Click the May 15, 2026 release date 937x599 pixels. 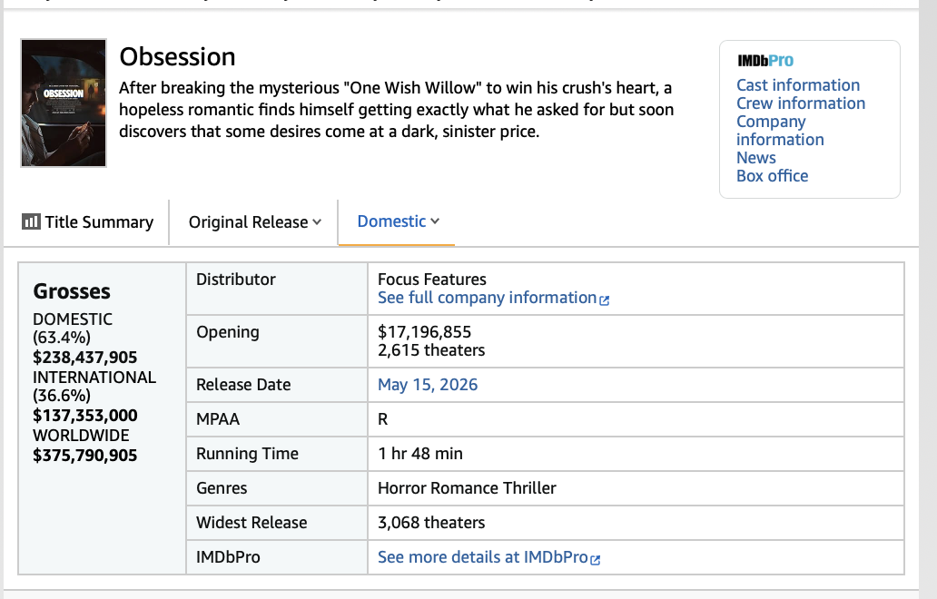[428, 385]
